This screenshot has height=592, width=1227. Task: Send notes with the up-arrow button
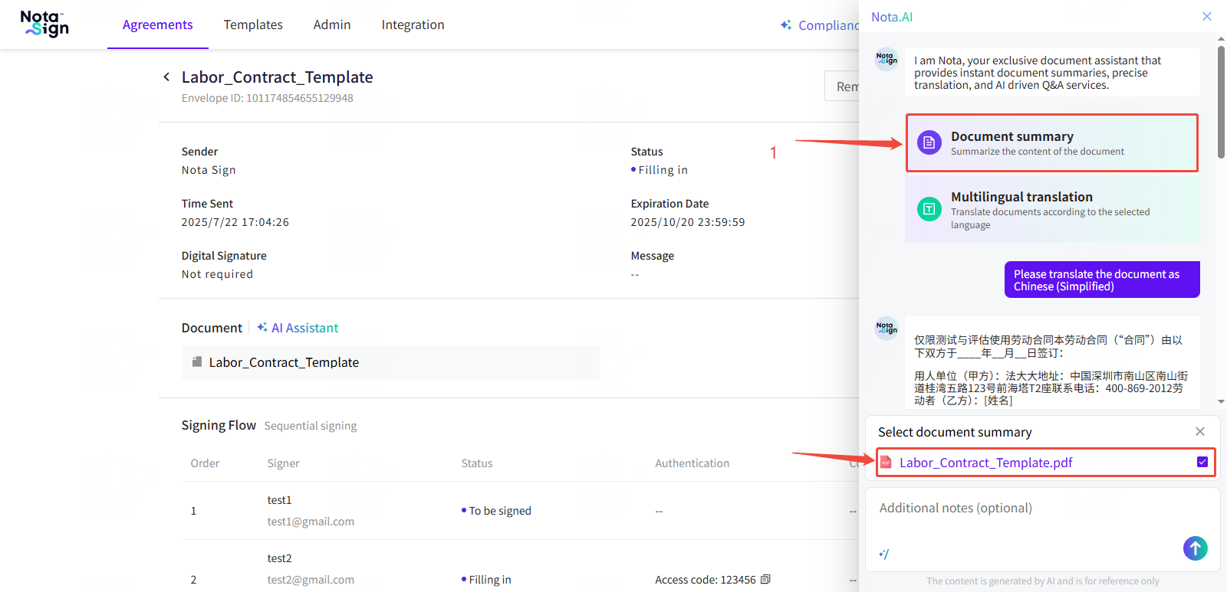pyautogui.click(x=1195, y=548)
